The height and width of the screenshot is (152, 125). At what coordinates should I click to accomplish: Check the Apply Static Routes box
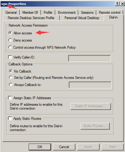point(10,119)
